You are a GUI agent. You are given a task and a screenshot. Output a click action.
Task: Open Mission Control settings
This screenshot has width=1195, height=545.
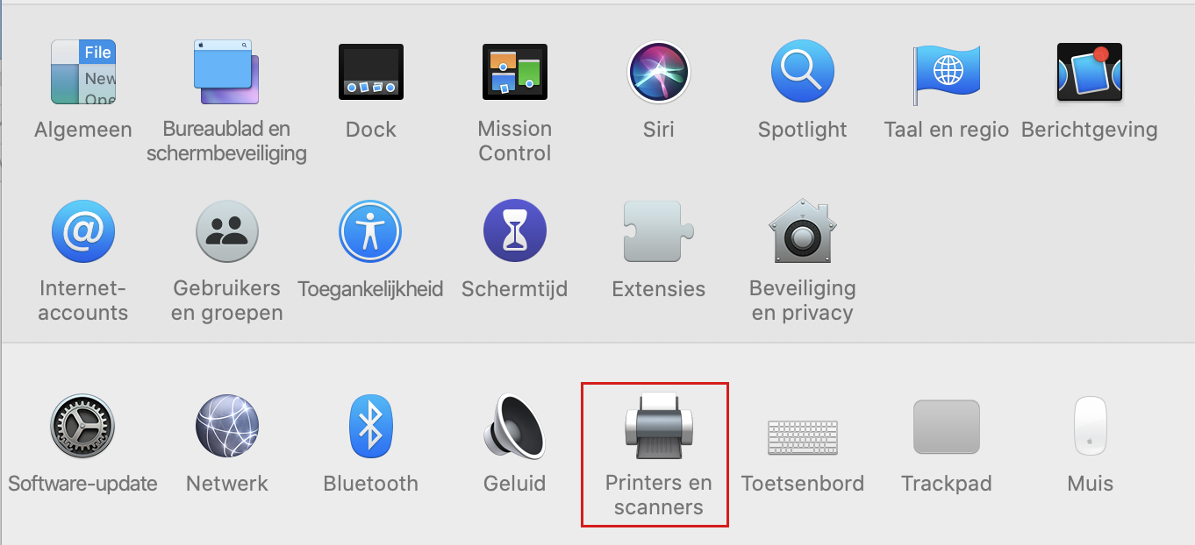[x=515, y=72]
